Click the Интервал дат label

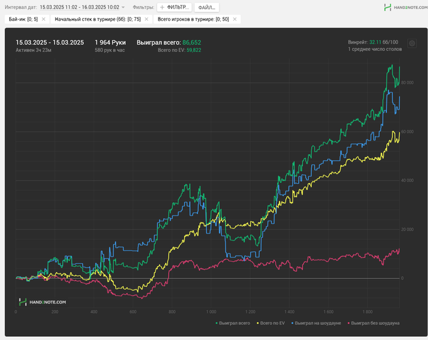tap(21, 7)
